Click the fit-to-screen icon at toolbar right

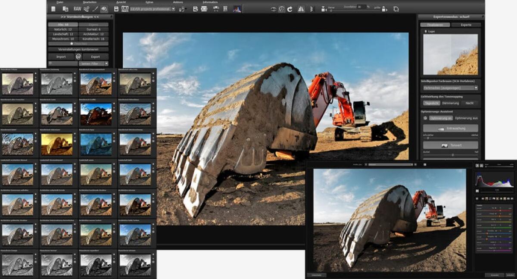(x=396, y=8)
